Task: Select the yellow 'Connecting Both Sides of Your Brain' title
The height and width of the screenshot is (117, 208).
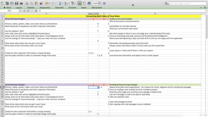Action: [103, 16]
